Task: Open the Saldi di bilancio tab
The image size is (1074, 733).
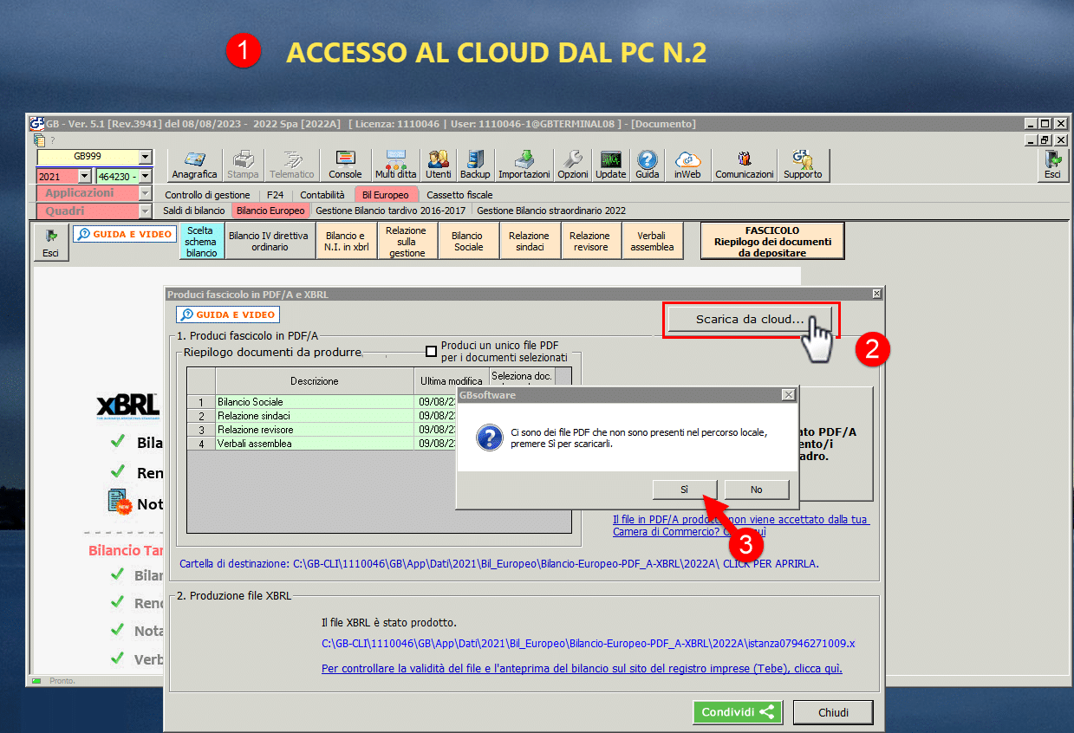Action: tap(194, 211)
